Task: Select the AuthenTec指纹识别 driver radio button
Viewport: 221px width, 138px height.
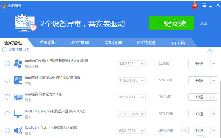Action: (x=7, y=63)
